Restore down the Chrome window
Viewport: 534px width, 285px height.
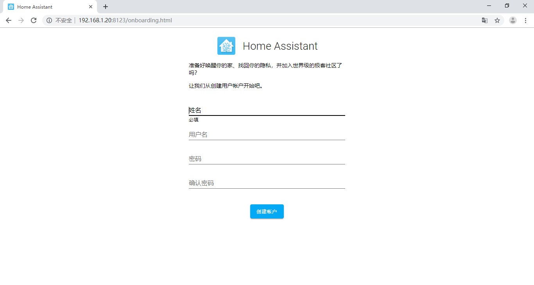[507, 5]
